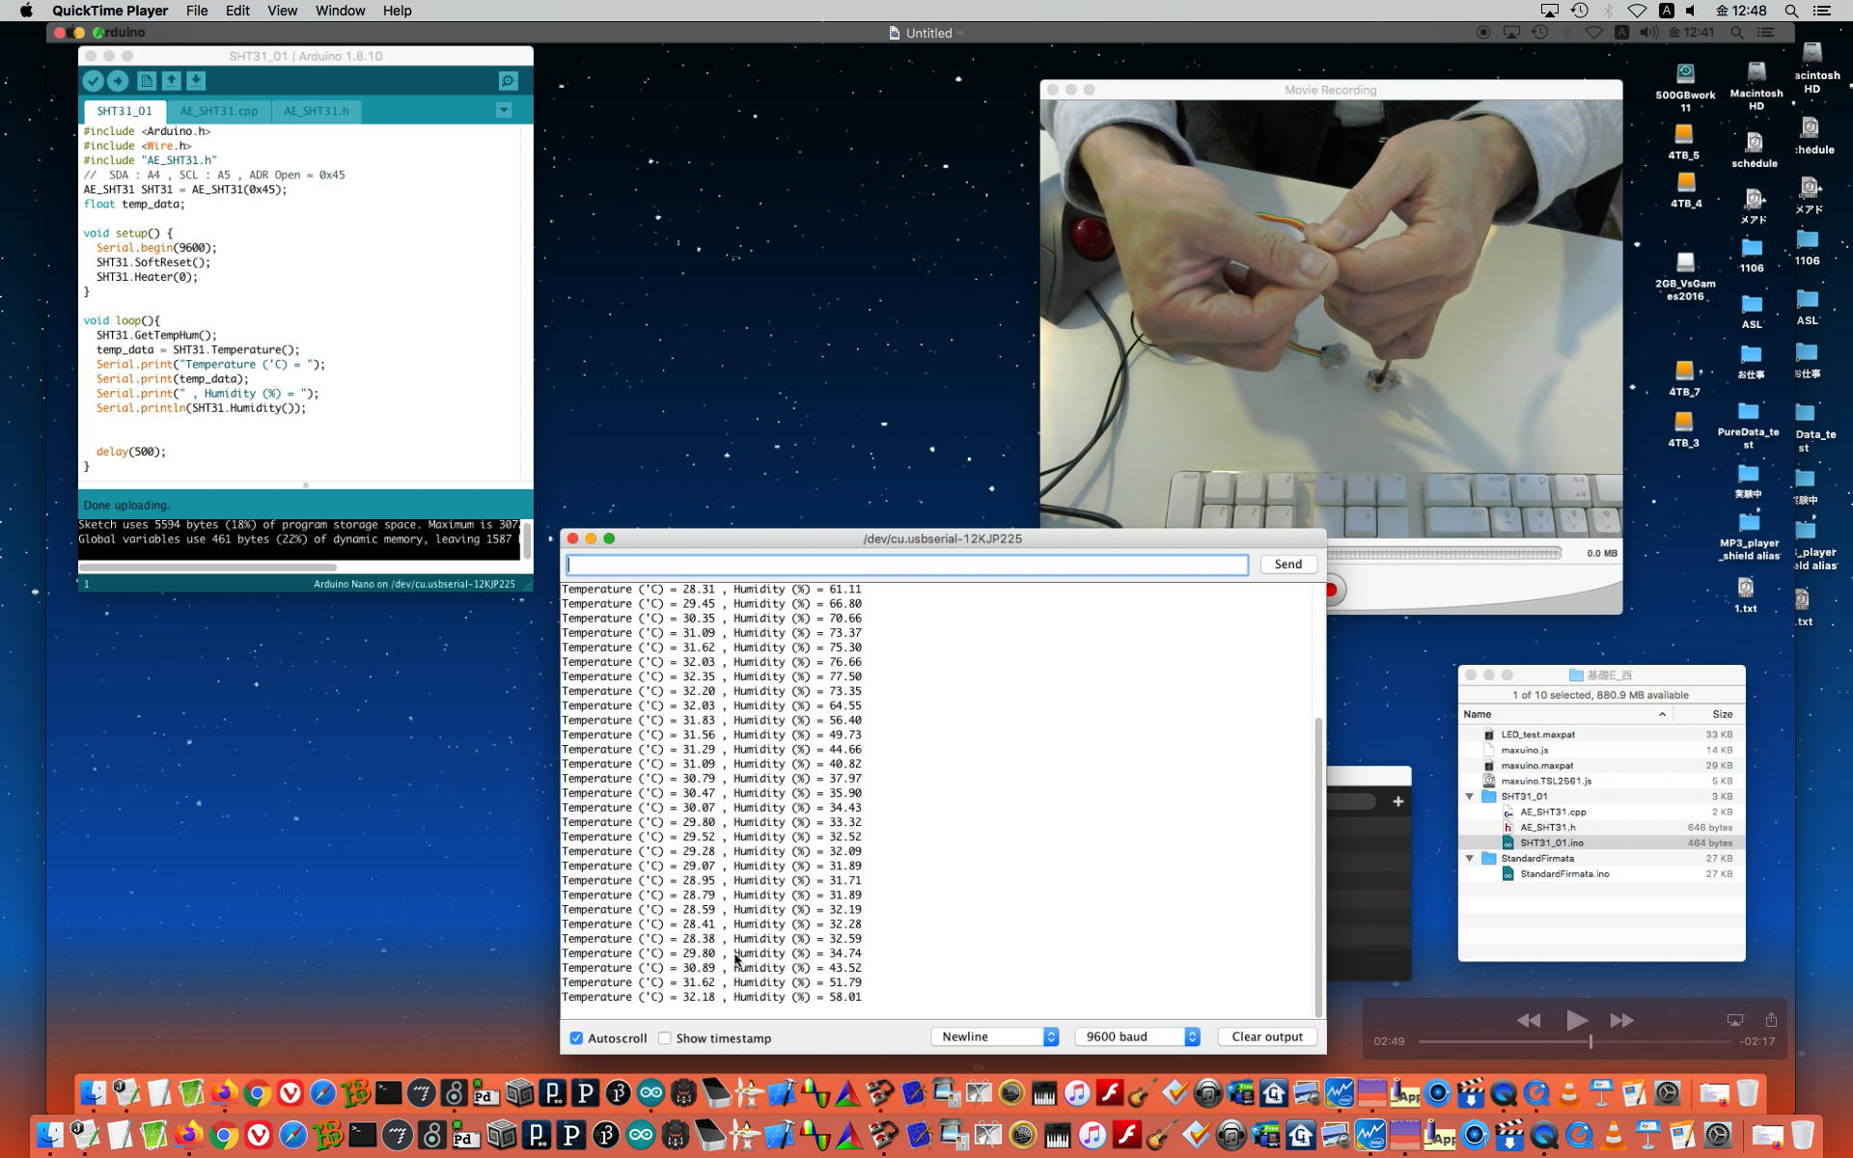This screenshot has height=1158, width=1853.
Task: Open the Window menu in menu bar
Action: (x=340, y=11)
